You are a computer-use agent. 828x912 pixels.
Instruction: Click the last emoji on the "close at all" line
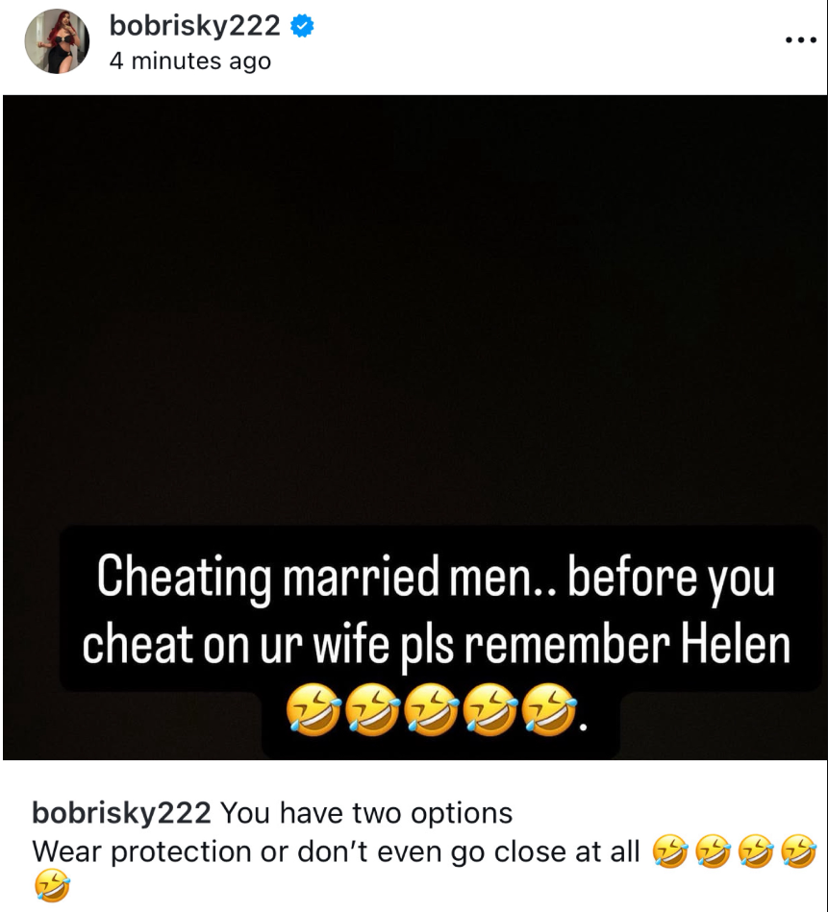tap(799, 850)
